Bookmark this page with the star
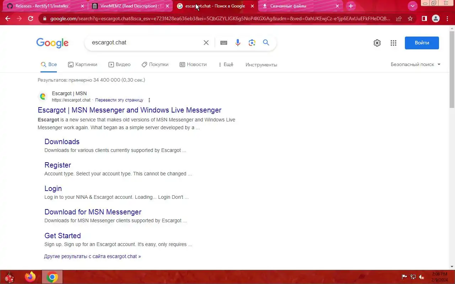This screenshot has height=284, width=455. click(x=410, y=18)
